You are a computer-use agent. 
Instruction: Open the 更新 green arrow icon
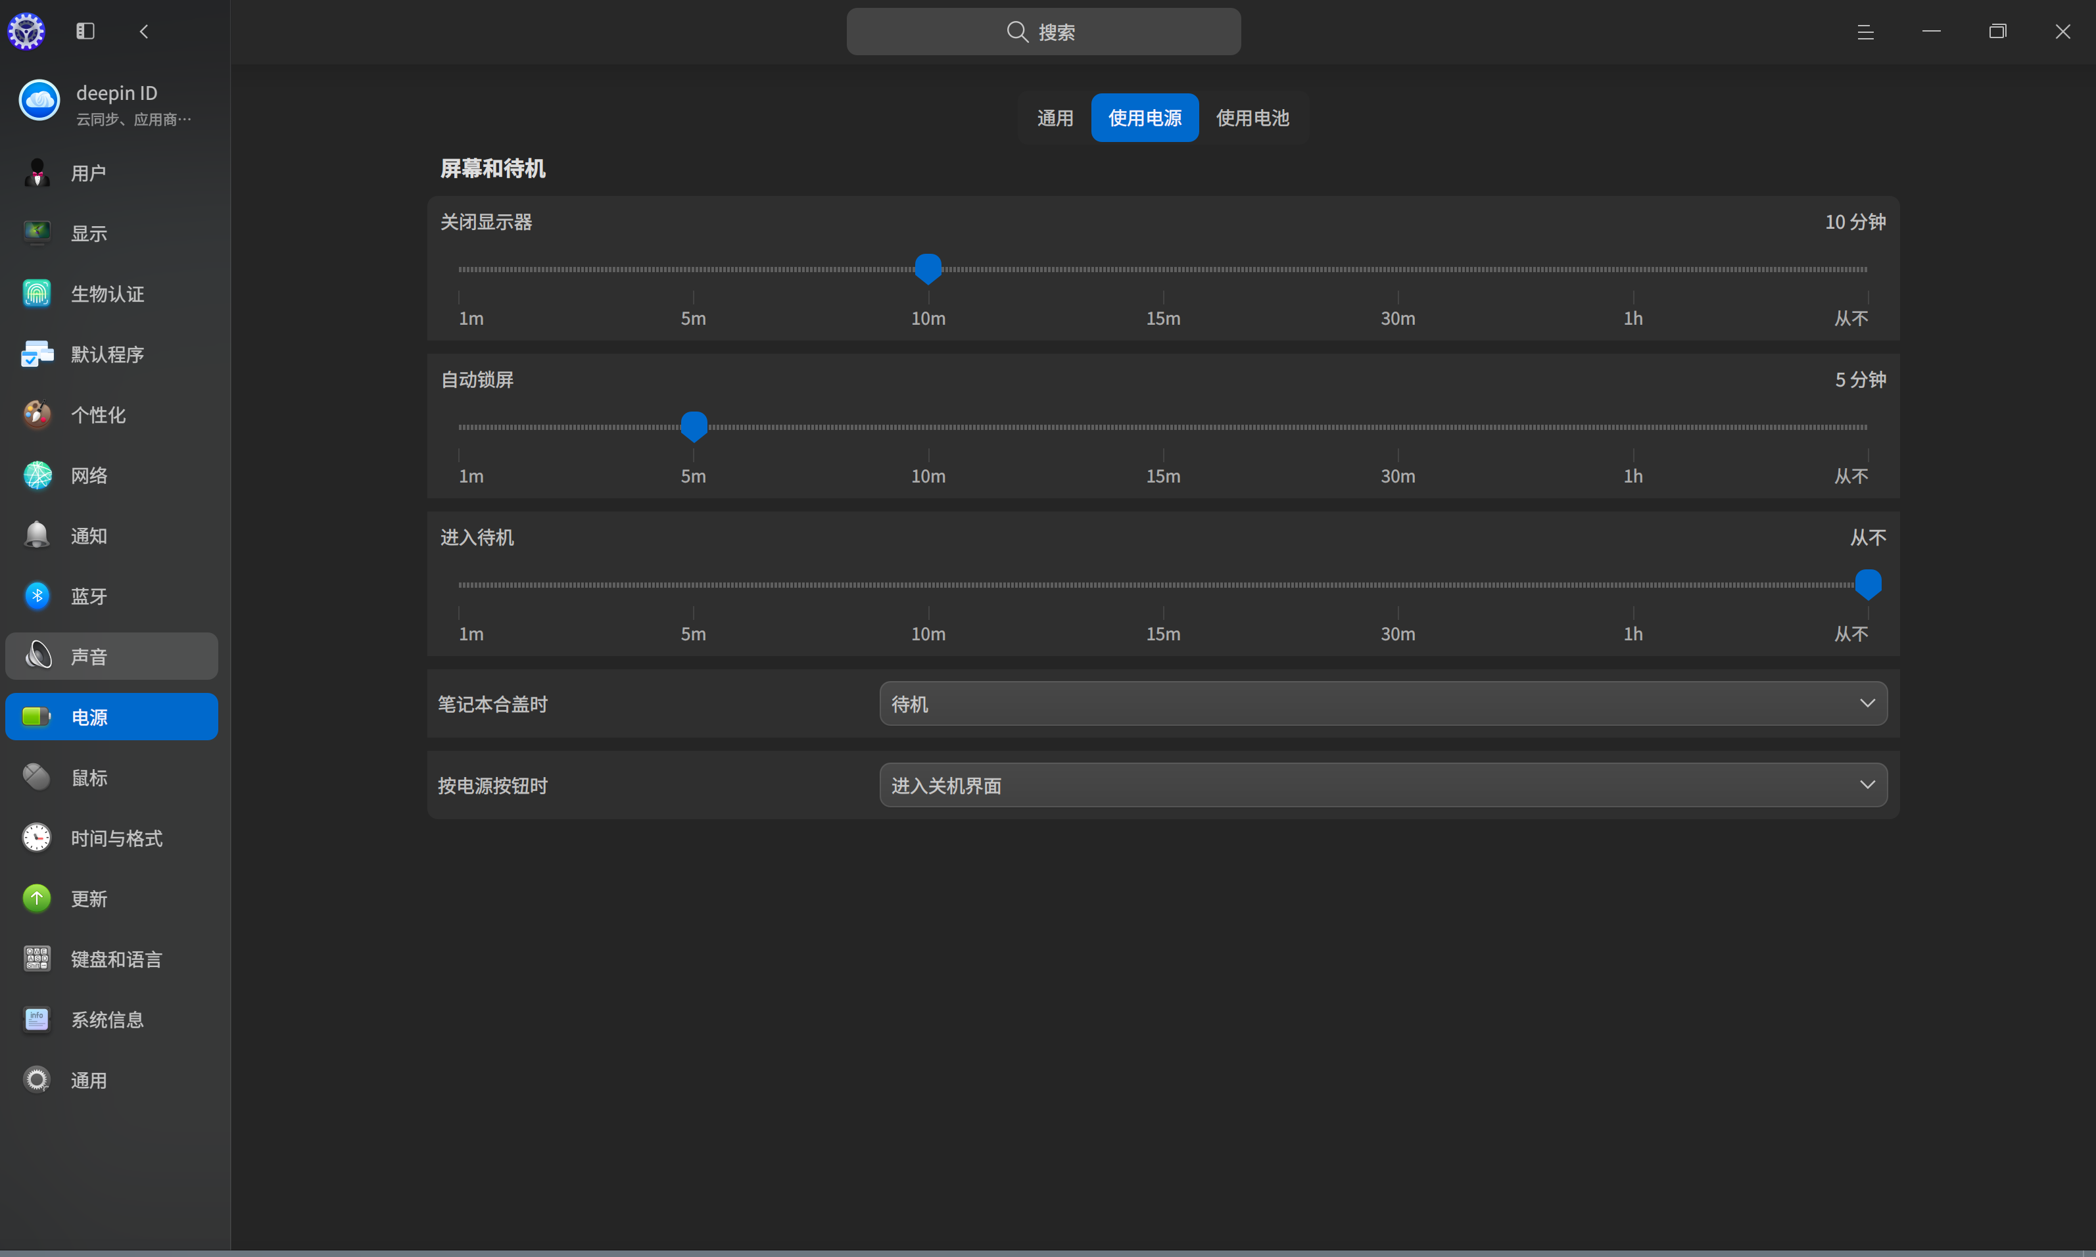point(37,898)
